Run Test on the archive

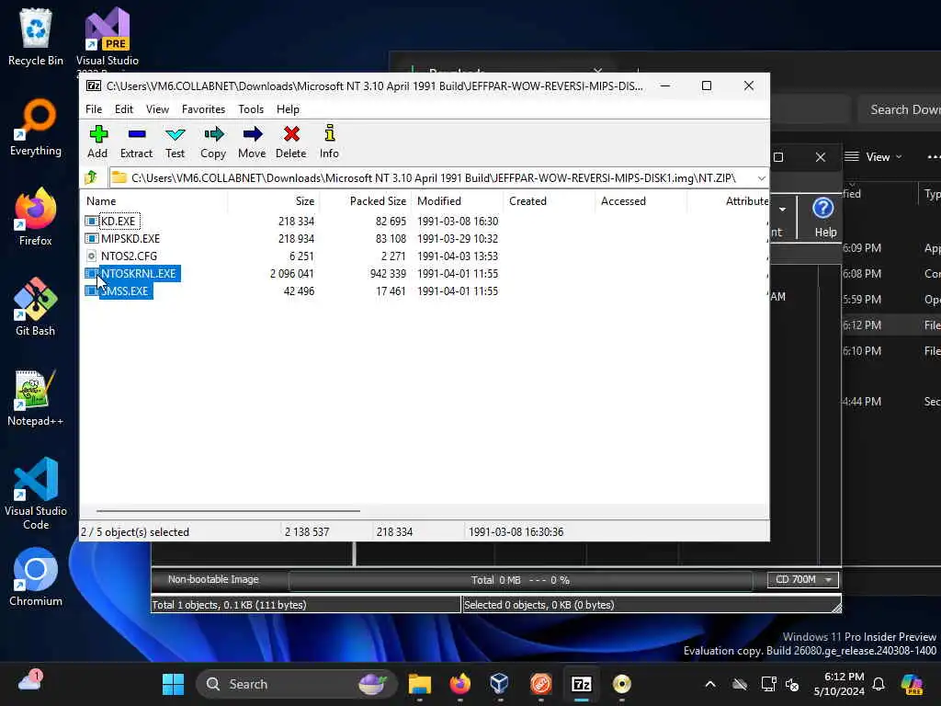click(x=176, y=142)
